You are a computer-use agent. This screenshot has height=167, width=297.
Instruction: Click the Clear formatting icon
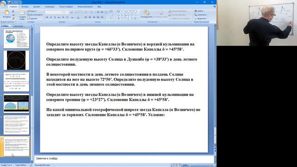tap(80, 13)
